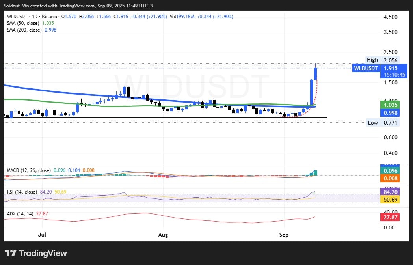Click the blue WLDUSDT price axis label
Viewport: 413px width, 265px height.
tap(366, 68)
